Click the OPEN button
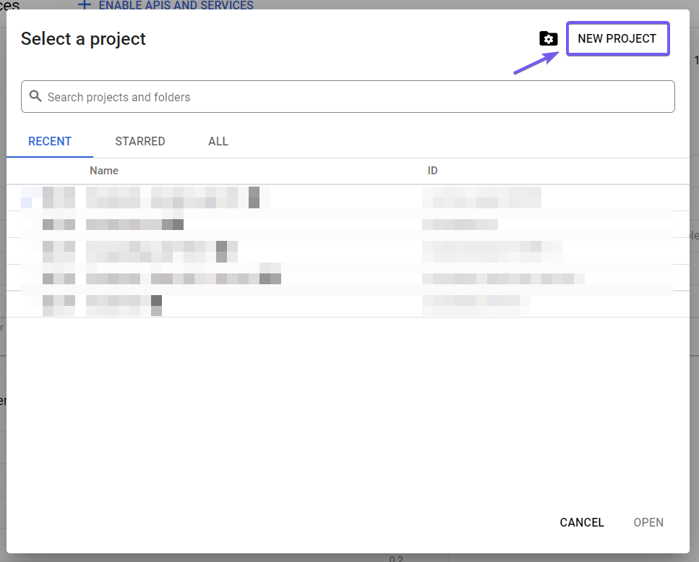Image resolution: width=699 pixels, height=562 pixels. (648, 522)
